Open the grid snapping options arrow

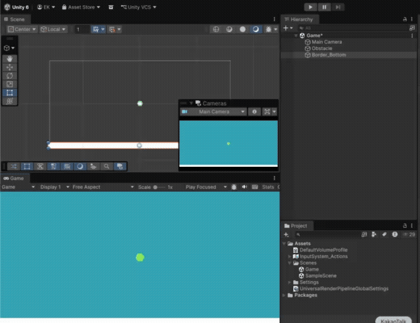point(103,30)
